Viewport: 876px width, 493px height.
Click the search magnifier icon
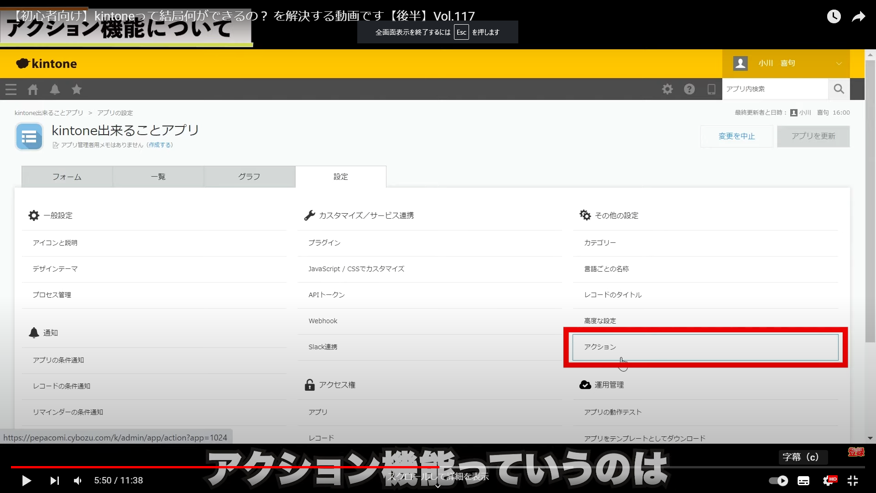click(x=839, y=89)
